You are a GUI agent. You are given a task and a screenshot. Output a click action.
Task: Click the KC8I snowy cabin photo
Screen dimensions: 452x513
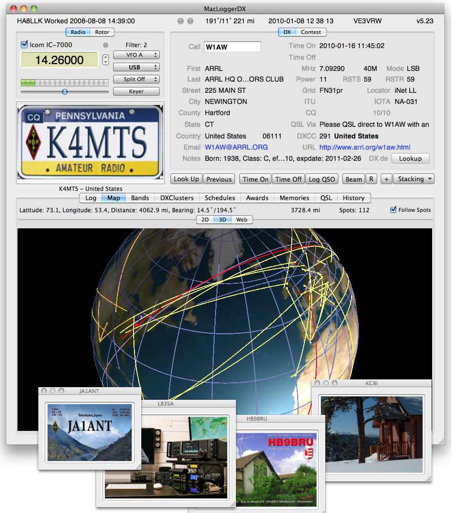click(x=371, y=434)
